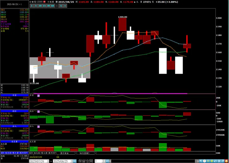Select the weekly (週) timeframe button
The image size is (229, 163).
pyautogui.click(x=61, y=6)
